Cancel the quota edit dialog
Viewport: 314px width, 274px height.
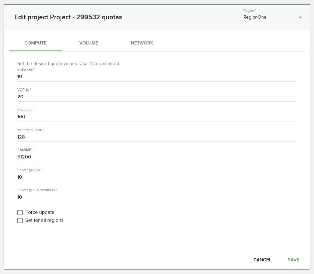tap(262, 260)
